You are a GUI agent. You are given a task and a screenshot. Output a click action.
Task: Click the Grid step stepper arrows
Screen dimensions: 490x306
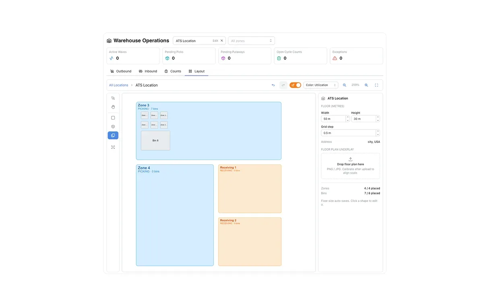[378, 133]
